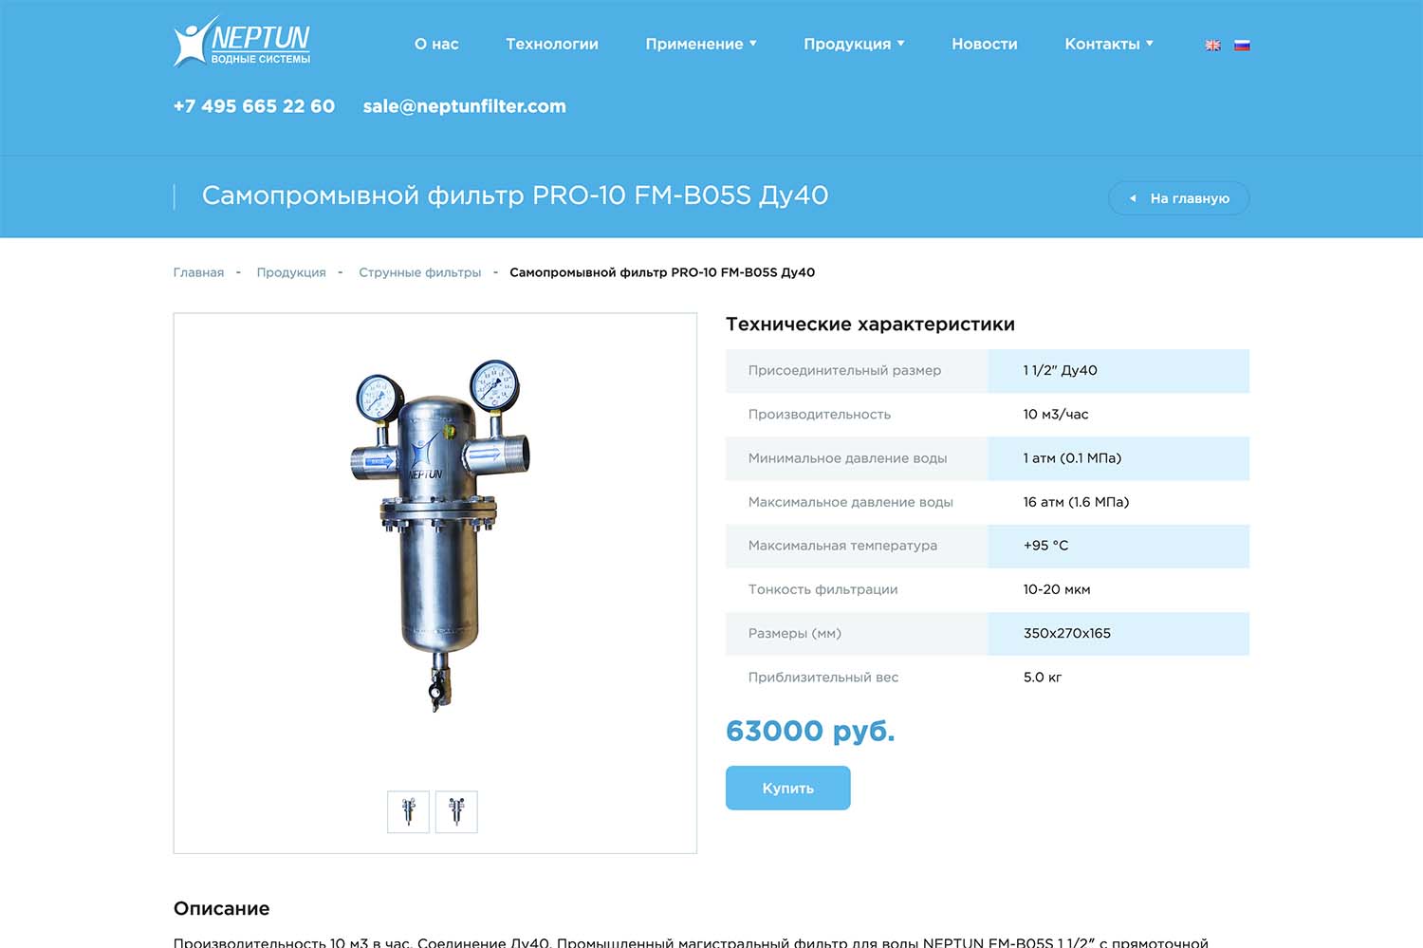Click the 63000 руб. price
Screen dimensions: 1423x948
[x=810, y=731]
